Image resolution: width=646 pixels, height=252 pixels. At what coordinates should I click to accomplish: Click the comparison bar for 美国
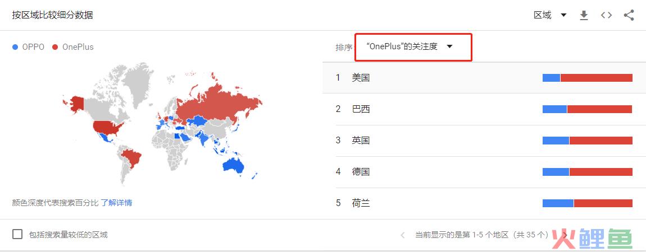(587, 78)
